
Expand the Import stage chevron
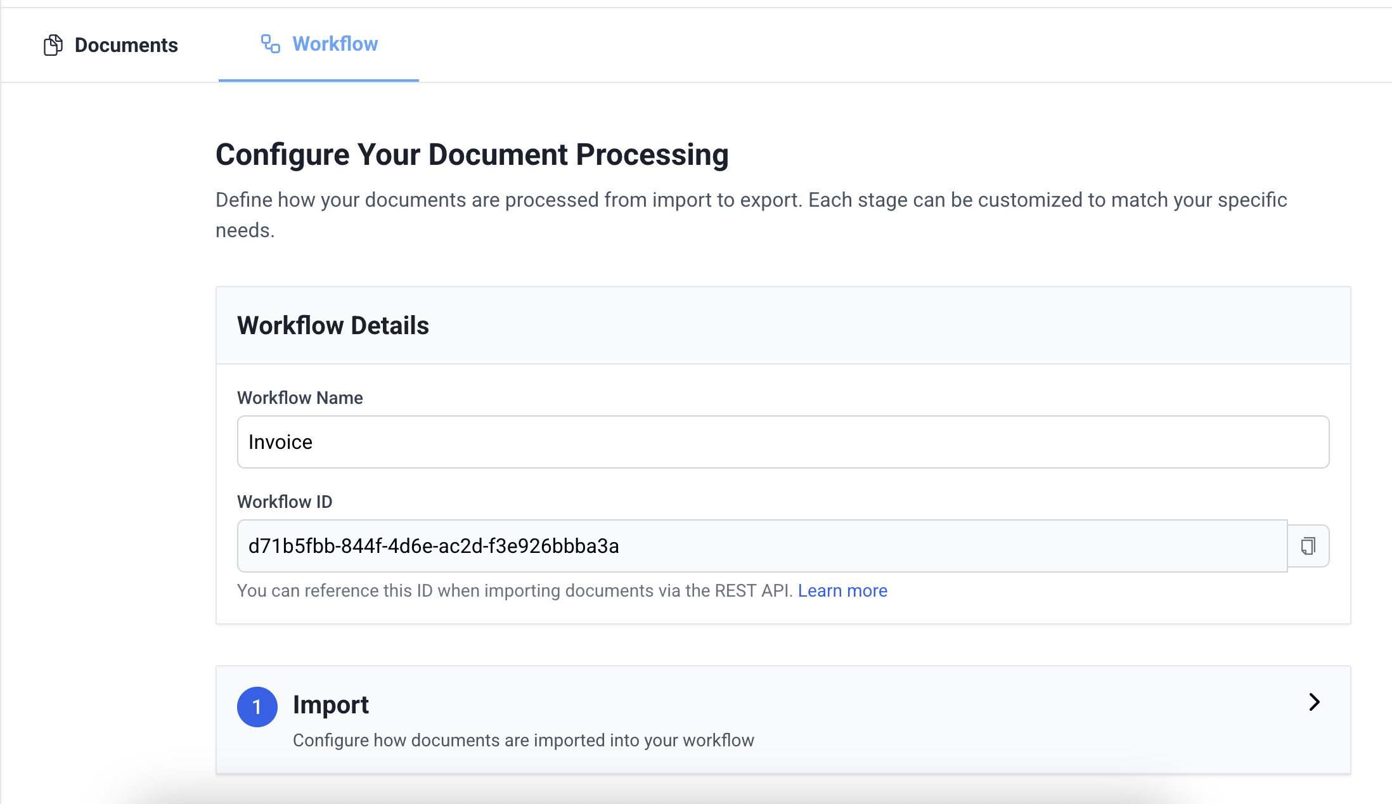tap(1315, 702)
